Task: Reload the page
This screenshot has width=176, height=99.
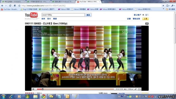Action: tap(10, 5)
